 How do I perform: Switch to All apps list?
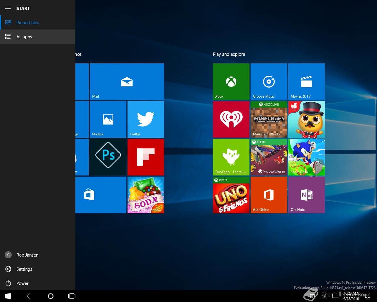pos(38,37)
